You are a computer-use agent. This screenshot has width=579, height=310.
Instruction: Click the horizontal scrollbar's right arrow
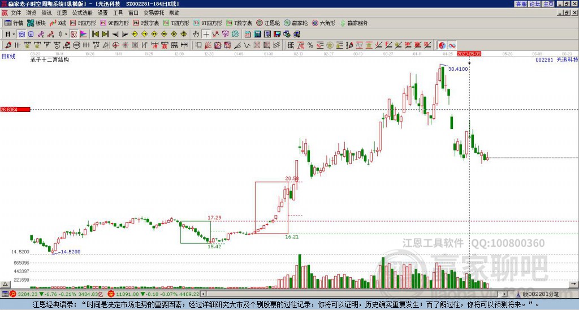tap(505, 295)
